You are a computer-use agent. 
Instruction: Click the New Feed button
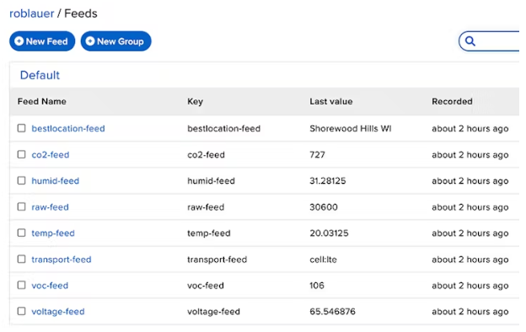tap(42, 41)
